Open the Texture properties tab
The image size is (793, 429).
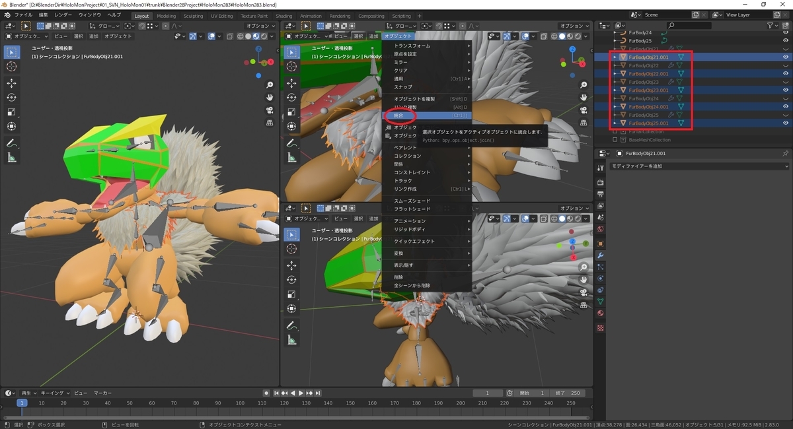[600, 327]
